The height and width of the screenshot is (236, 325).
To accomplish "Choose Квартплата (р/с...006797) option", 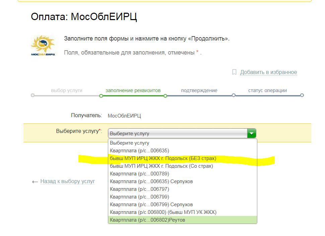I will tap(139, 189).
